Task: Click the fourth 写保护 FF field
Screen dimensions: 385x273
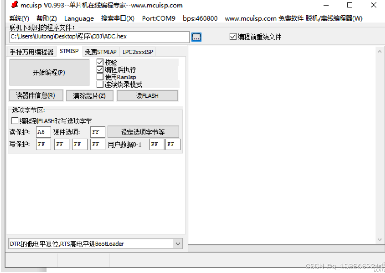Action: [x=98, y=144]
